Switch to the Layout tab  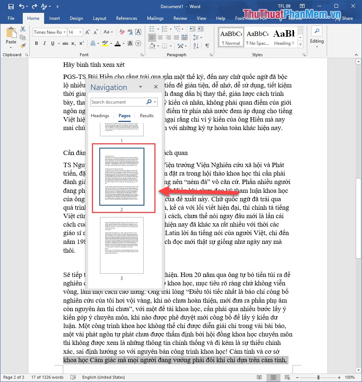(100, 18)
